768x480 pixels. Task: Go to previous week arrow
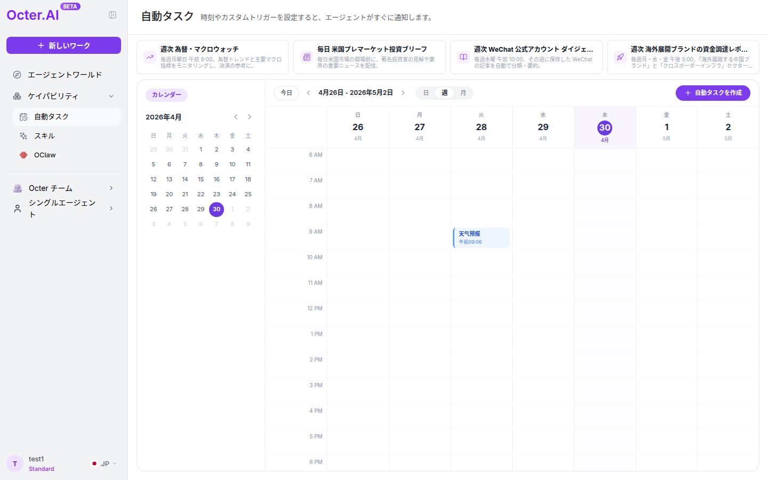coord(308,93)
